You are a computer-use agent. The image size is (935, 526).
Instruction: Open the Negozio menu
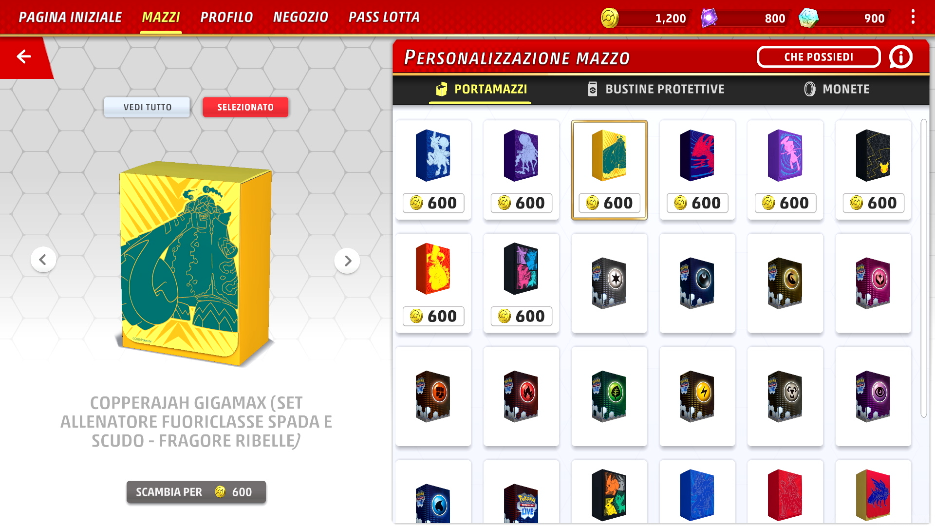click(300, 17)
